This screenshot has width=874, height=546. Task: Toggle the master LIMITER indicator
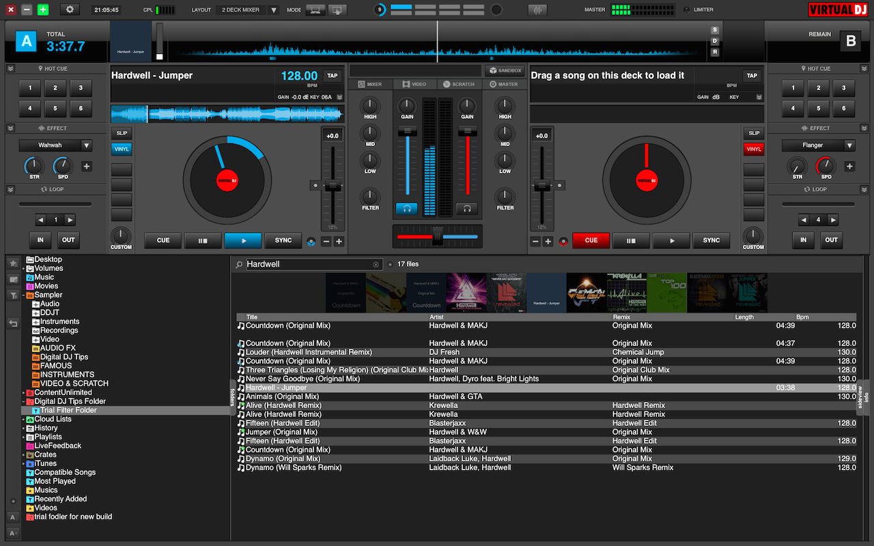[x=687, y=10]
